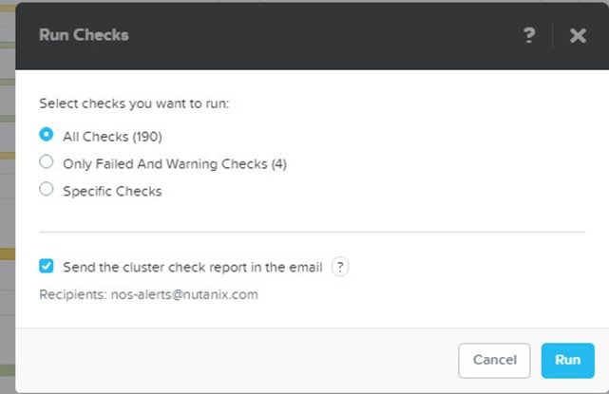Click "Select checks you want to run" heading

pyautogui.click(x=134, y=103)
